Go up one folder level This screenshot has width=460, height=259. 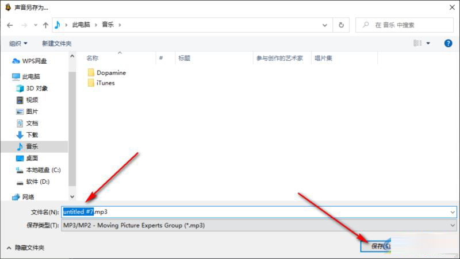click(x=45, y=25)
